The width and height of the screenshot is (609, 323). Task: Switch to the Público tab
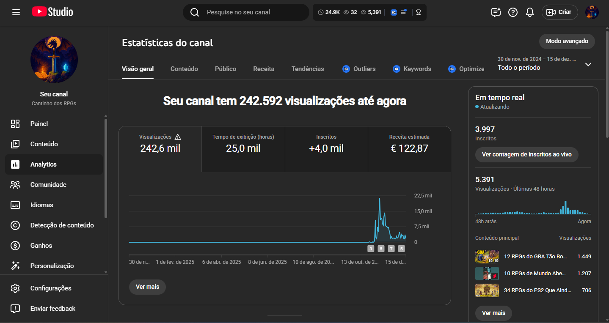tap(226, 69)
